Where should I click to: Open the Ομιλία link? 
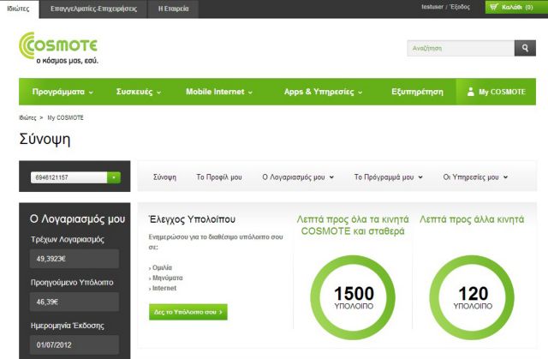(162, 268)
